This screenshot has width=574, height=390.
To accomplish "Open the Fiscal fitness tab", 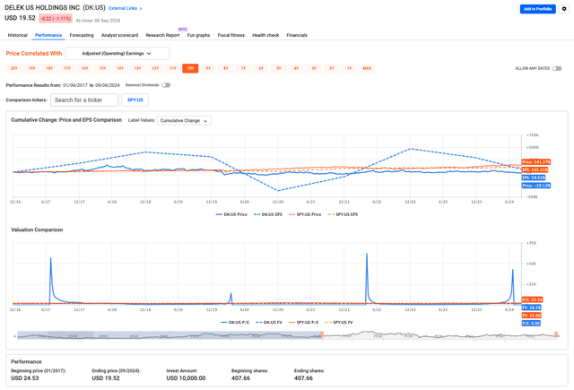I will pyautogui.click(x=230, y=35).
